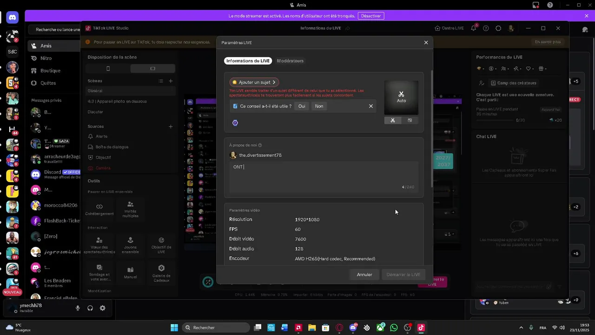Select the Boîte de dialogue source
Screen dimensions: 595x335
(130, 147)
